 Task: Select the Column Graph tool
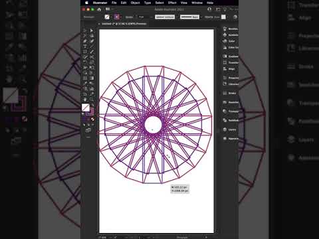pos(92,89)
